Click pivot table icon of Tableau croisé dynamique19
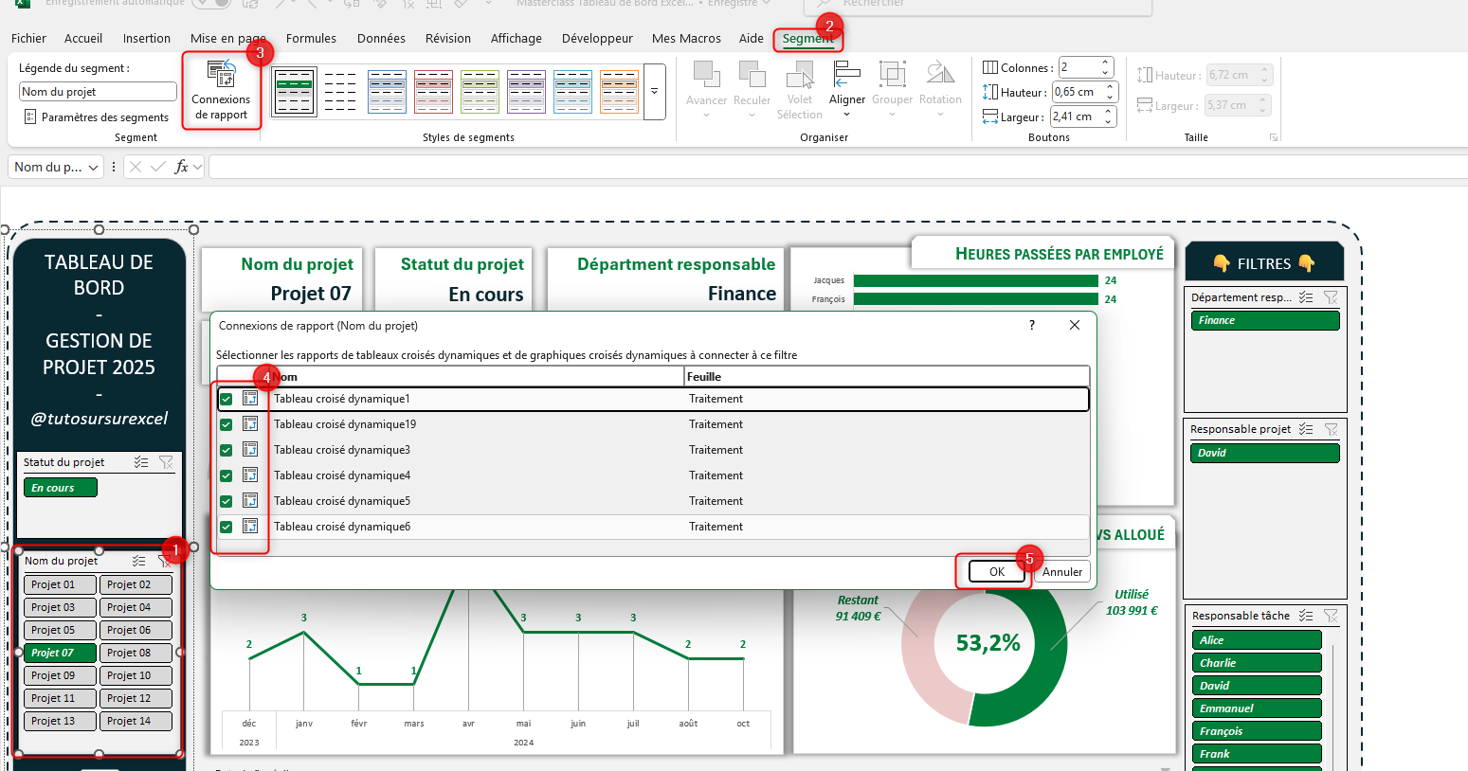Viewport: 1468px width, 771px height. tap(250, 424)
